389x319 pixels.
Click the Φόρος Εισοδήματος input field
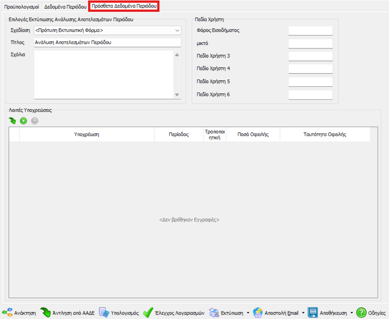[x=310, y=31]
